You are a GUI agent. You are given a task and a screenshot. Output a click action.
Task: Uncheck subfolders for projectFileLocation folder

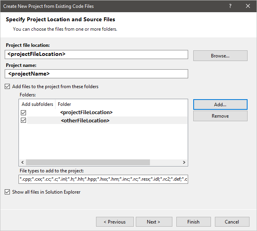pos(24,113)
